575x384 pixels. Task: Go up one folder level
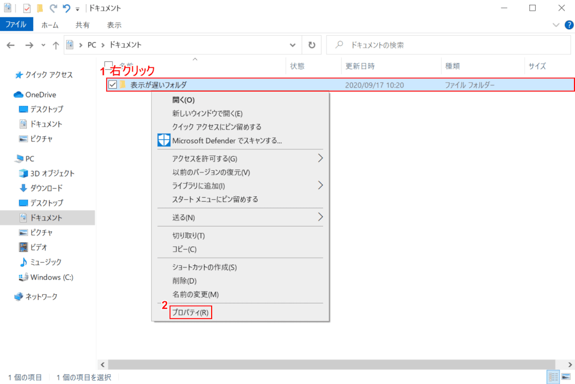(56, 45)
